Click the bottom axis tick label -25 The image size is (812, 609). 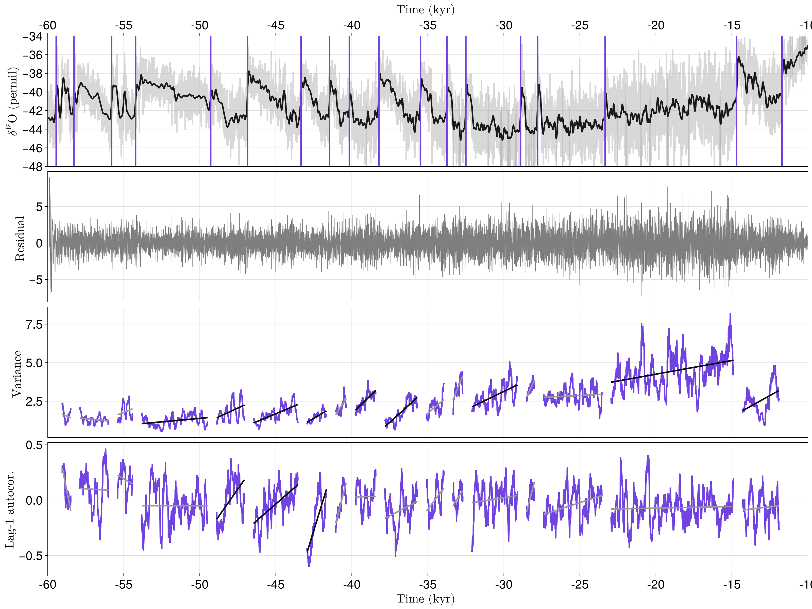[x=580, y=584]
